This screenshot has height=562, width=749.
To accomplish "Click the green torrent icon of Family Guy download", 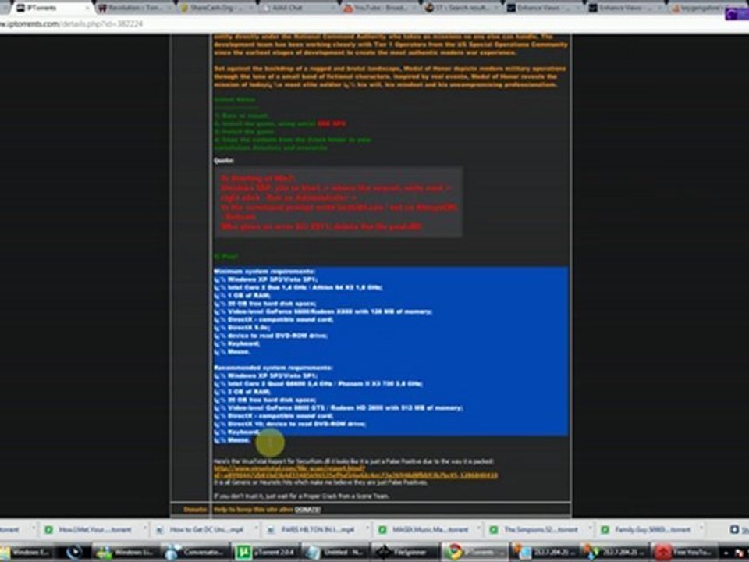I will pyautogui.click(x=605, y=529).
